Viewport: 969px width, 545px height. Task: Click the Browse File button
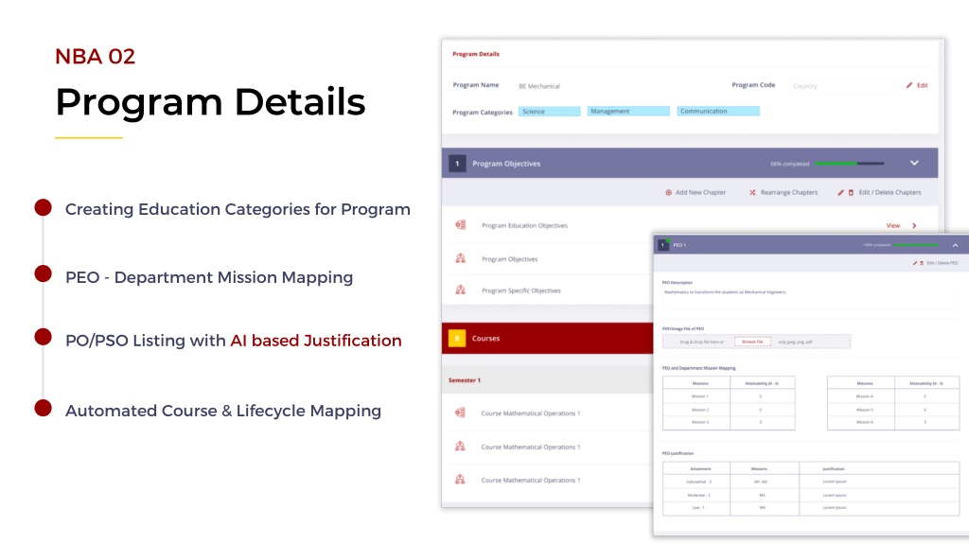[x=752, y=342]
